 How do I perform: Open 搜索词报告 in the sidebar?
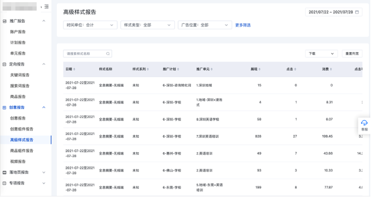tap(19, 86)
